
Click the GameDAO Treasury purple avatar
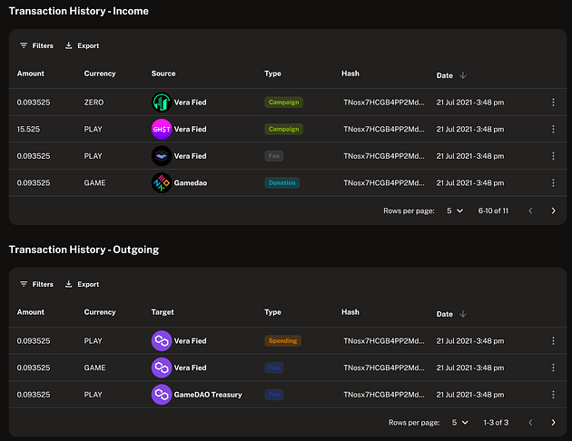pos(161,395)
